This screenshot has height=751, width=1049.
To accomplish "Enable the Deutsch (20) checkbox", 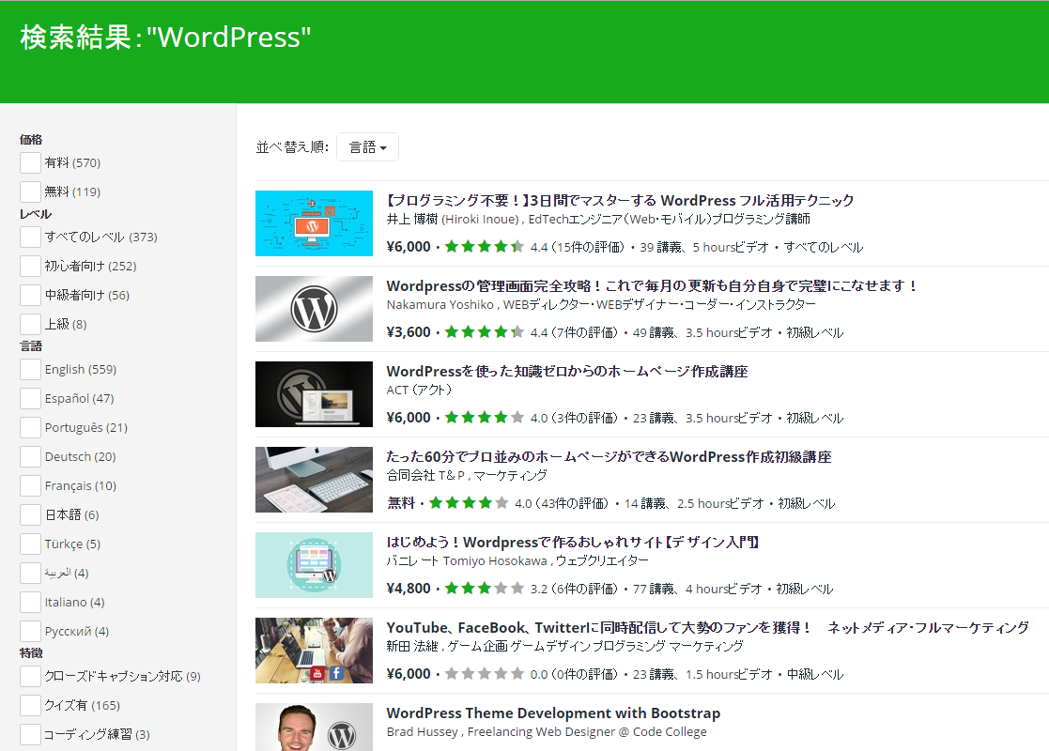I will pos(30,456).
